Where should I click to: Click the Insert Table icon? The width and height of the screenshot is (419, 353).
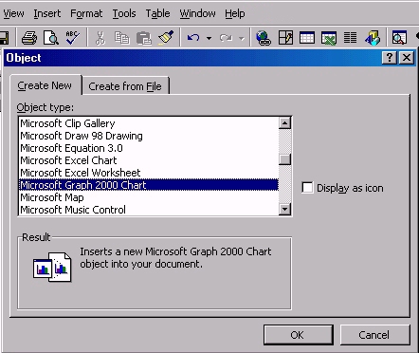coord(307,38)
